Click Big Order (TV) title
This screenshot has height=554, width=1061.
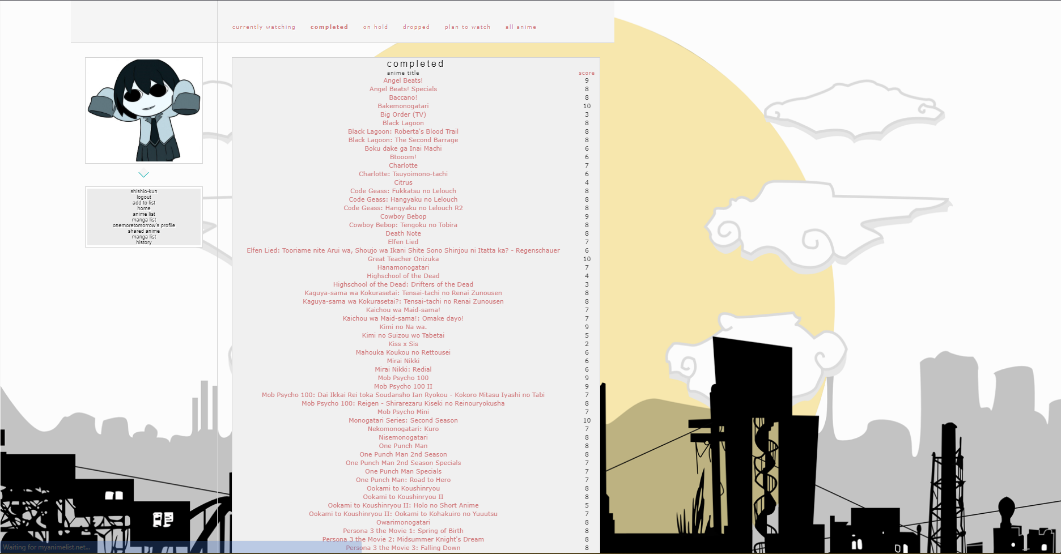click(403, 114)
